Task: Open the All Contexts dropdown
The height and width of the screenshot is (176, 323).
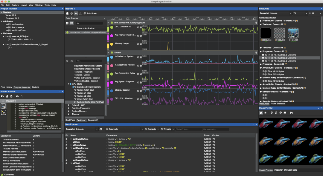Action: pos(152,129)
